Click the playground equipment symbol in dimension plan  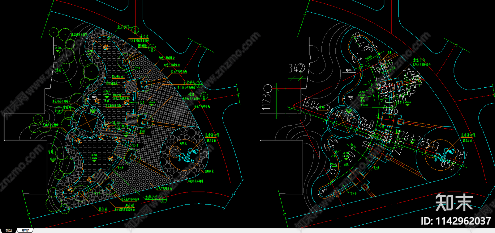[x=443, y=155]
